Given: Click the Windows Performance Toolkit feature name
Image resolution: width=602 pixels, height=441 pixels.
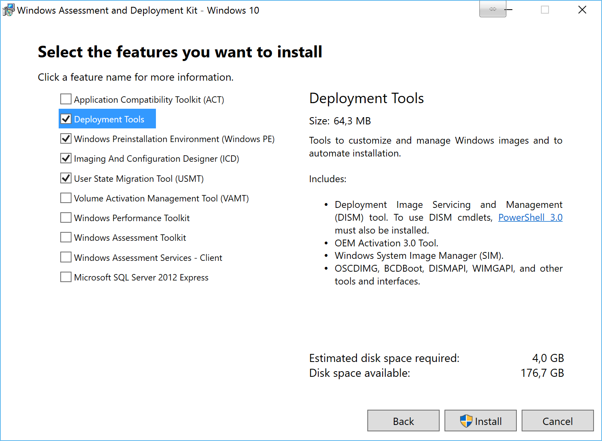Looking at the screenshot, I should tap(132, 218).
